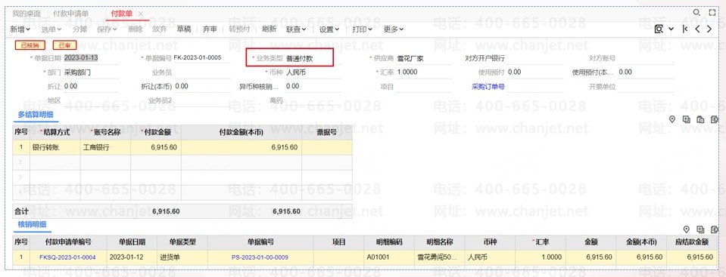
Task: Toggle fullscreen view icon
Action: tap(712, 13)
